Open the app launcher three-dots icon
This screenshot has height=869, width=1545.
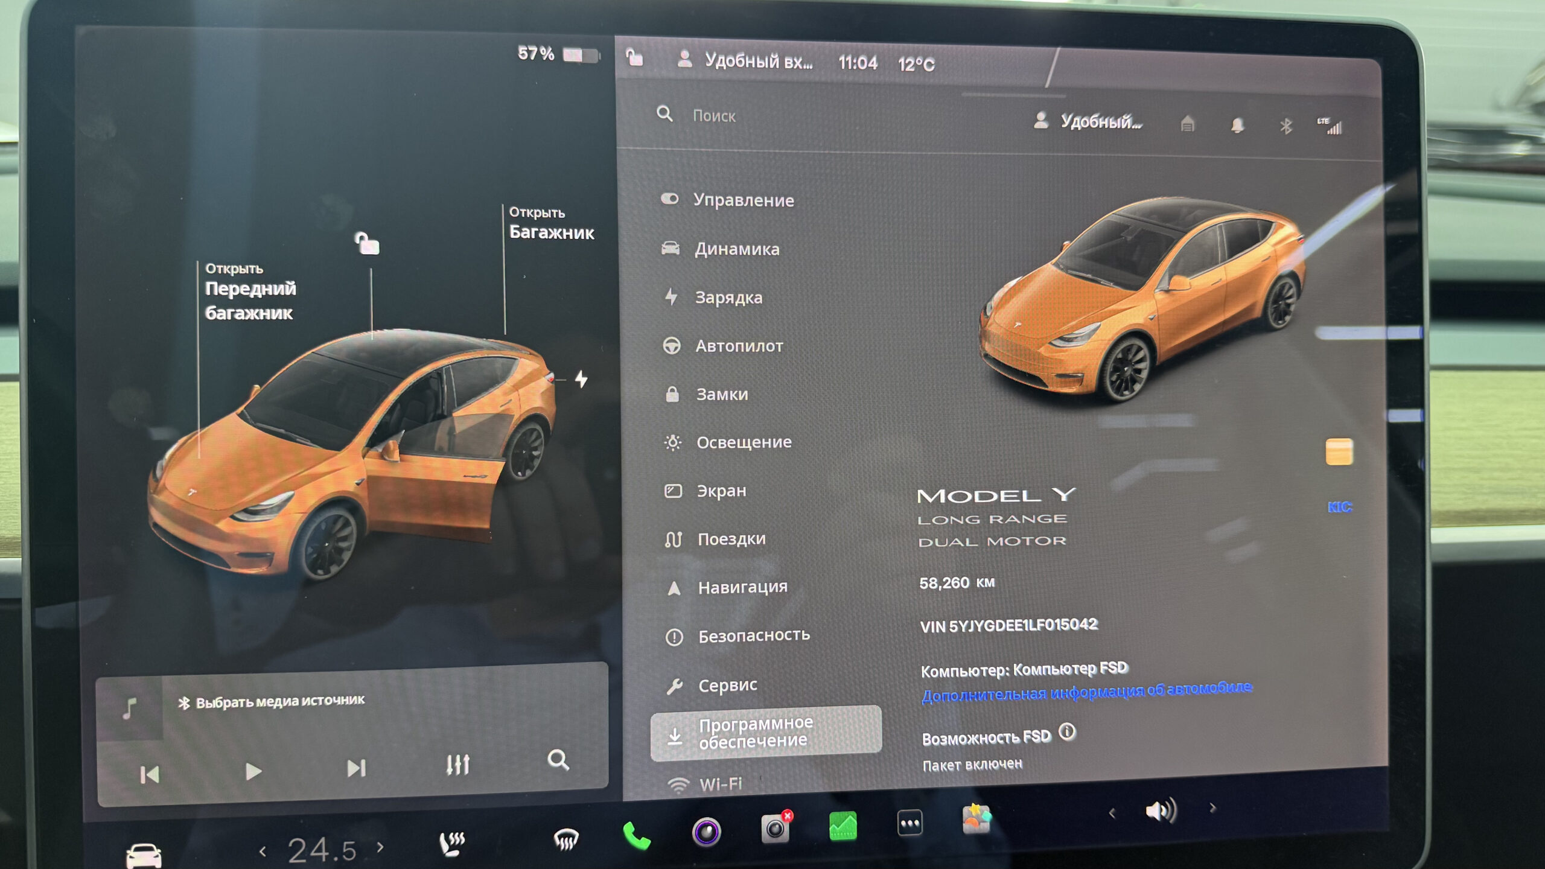point(909,823)
